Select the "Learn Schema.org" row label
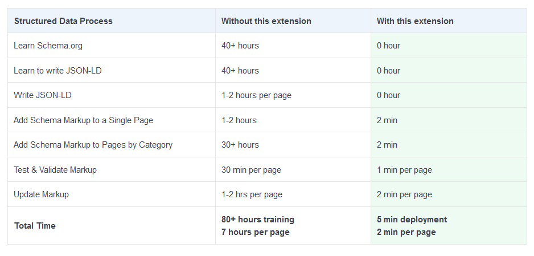Viewport: 534px width, 256px height. pos(48,46)
